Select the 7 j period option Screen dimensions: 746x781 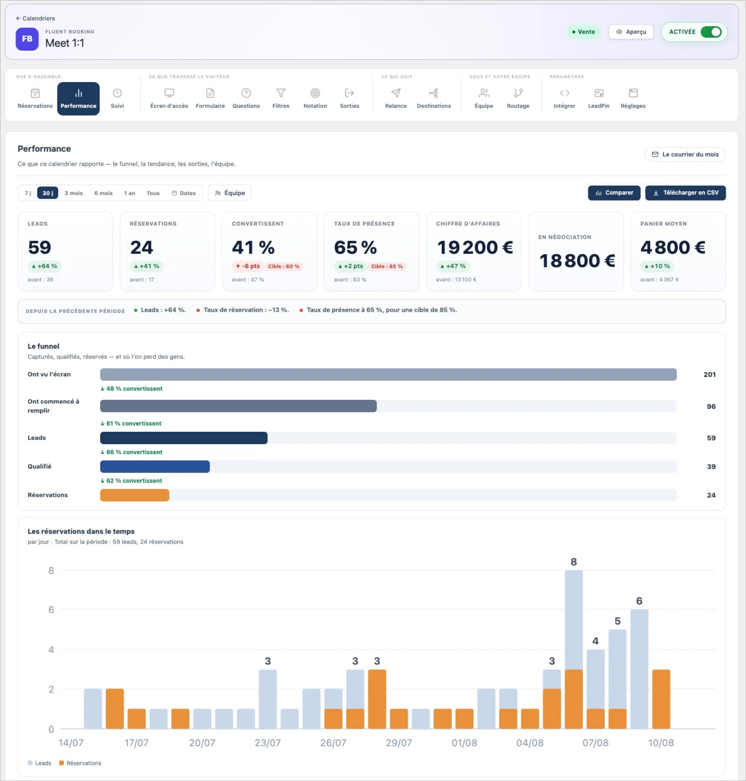coord(28,193)
